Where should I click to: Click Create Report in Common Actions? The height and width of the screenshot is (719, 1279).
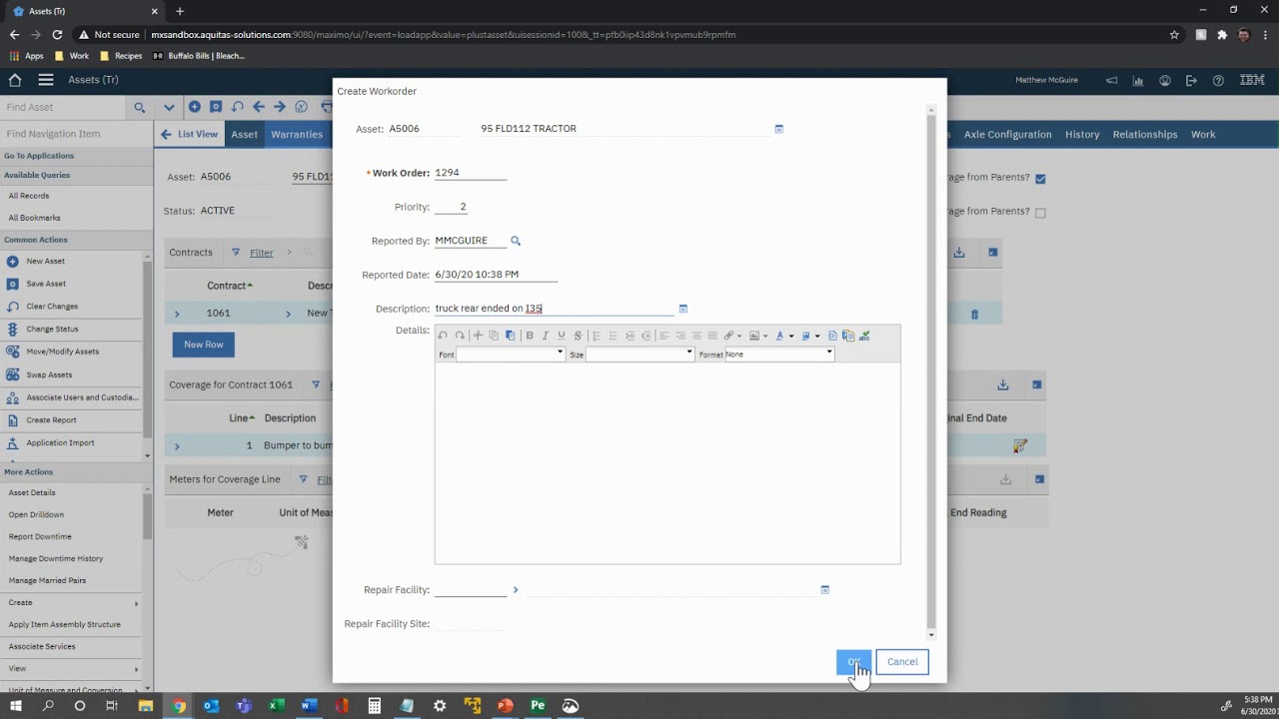tap(51, 420)
